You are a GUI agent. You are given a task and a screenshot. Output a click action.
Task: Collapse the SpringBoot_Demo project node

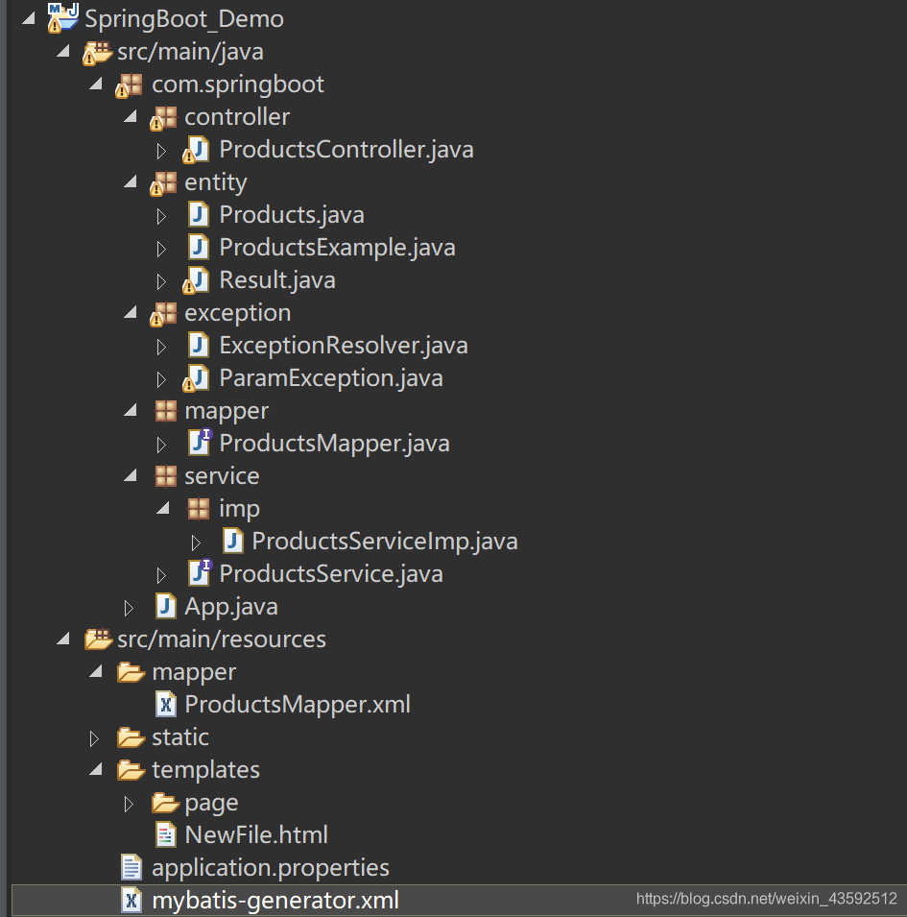[x=29, y=18]
